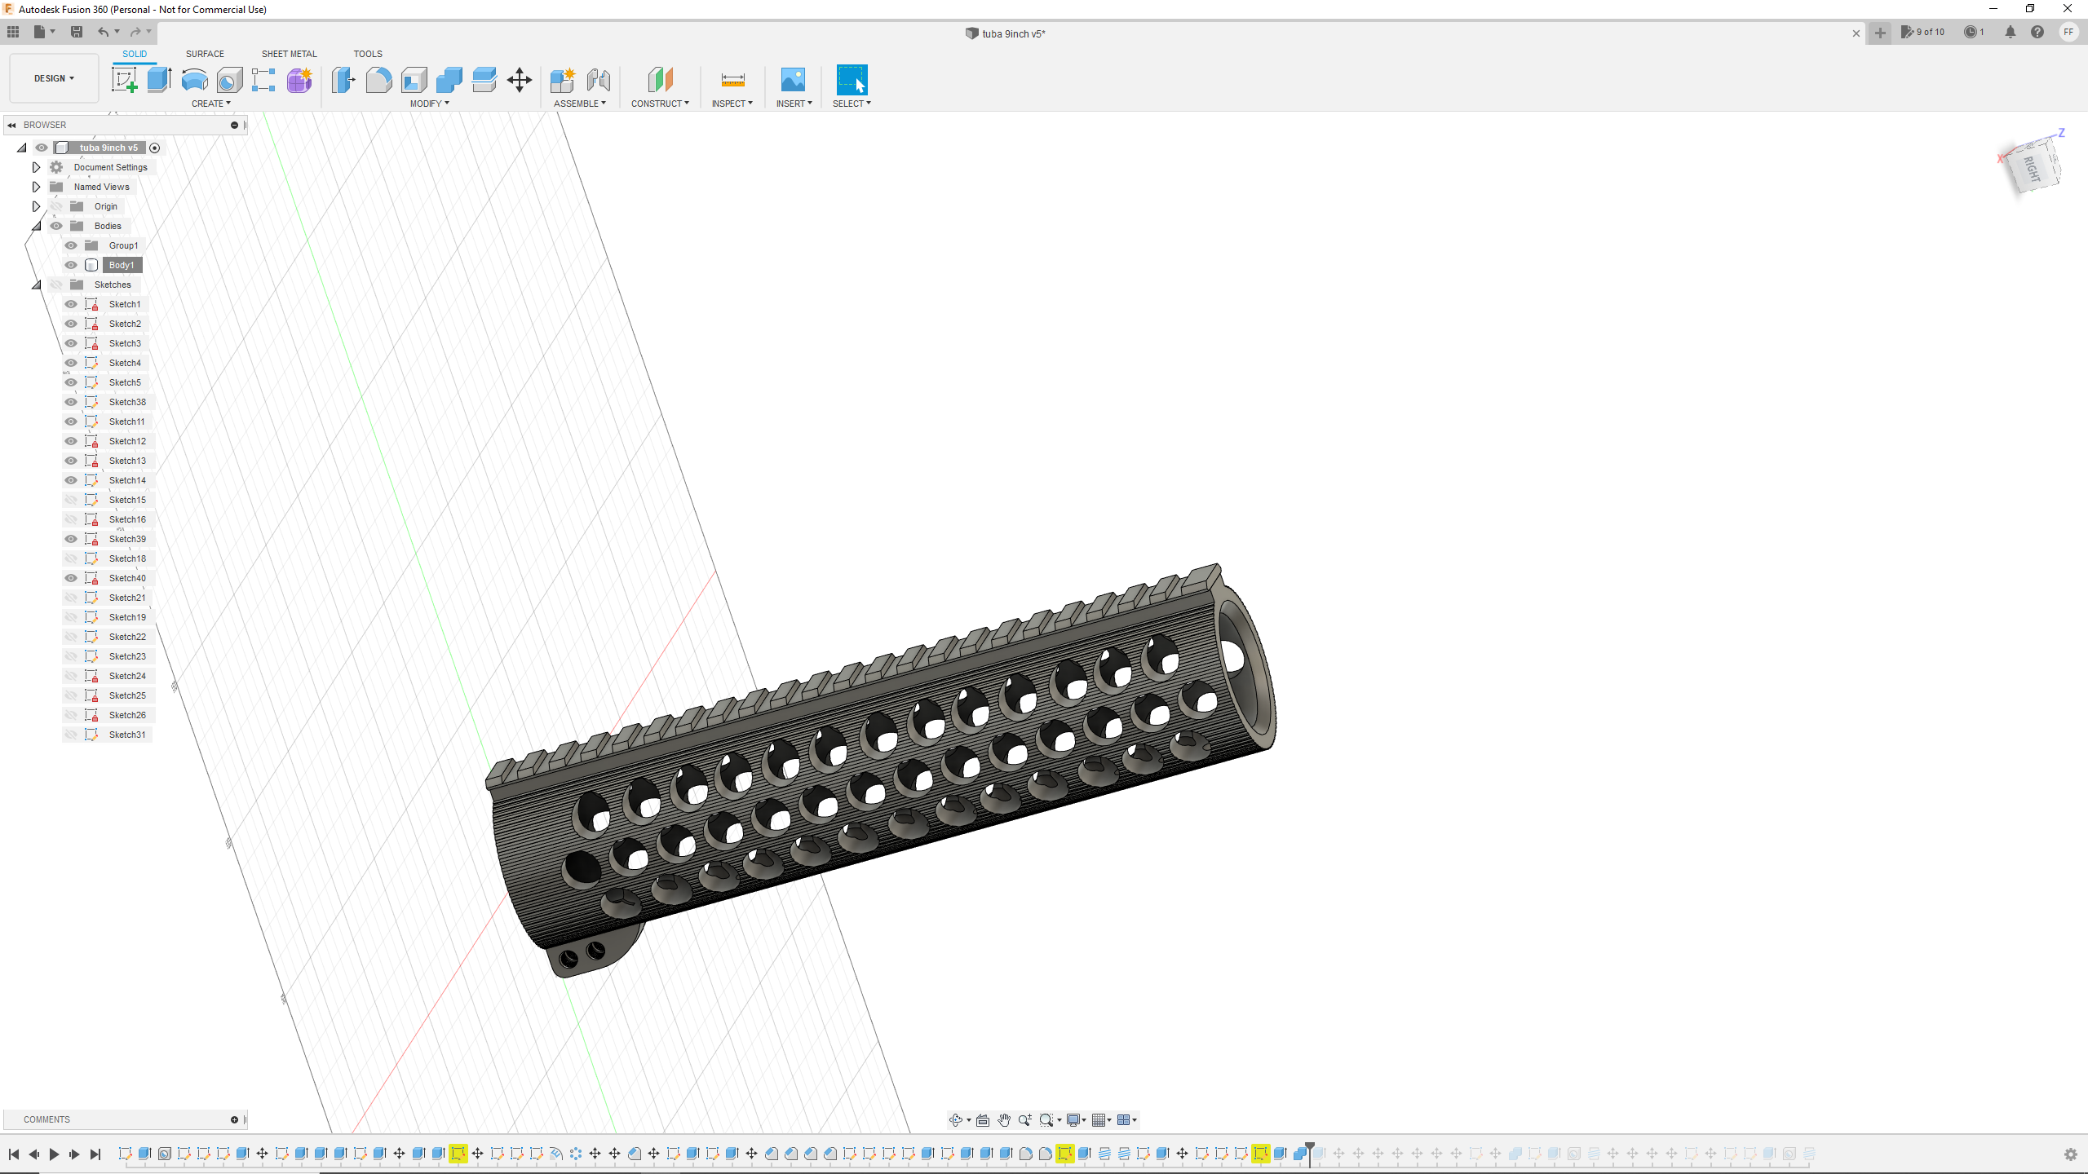Open the Display Settings dropdown
The width and height of the screenshot is (2088, 1174).
pyautogui.click(x=1075, y=1119)
